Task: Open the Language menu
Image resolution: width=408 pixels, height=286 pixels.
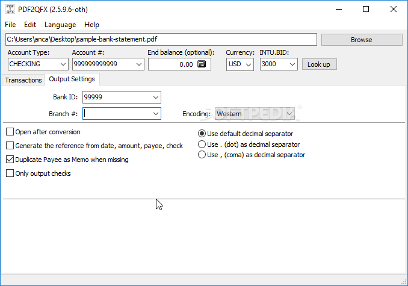Action: (x=60, y=25)
